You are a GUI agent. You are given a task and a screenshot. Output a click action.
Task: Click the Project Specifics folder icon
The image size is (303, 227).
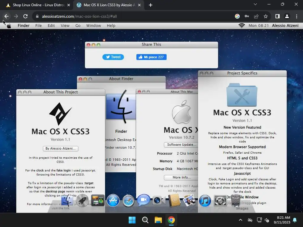pyautogui.click(x=242, y=95)
